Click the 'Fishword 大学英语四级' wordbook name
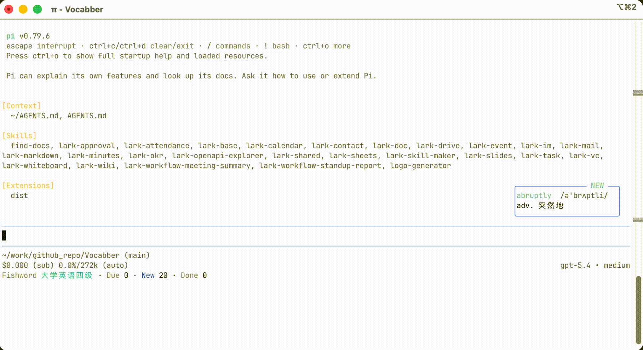Screen dimensions: 643x350 click(x=47, y=276)
